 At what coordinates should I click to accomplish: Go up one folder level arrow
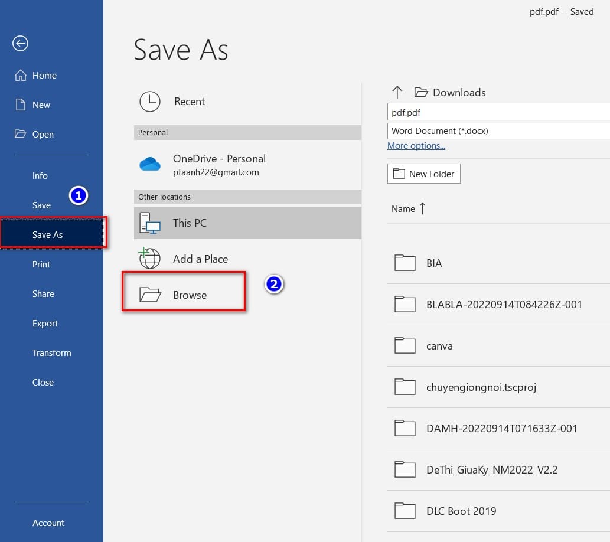click(397, 92)
